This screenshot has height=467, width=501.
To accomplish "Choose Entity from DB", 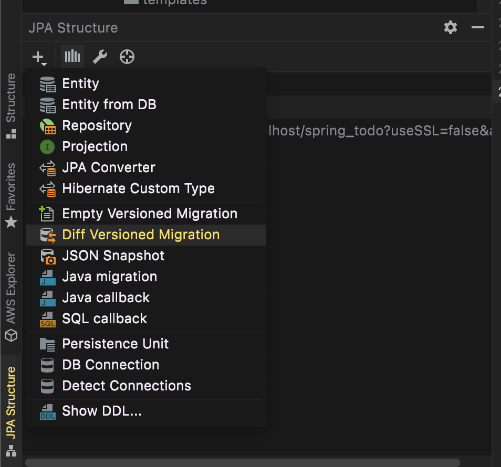I will pos(145,105).
